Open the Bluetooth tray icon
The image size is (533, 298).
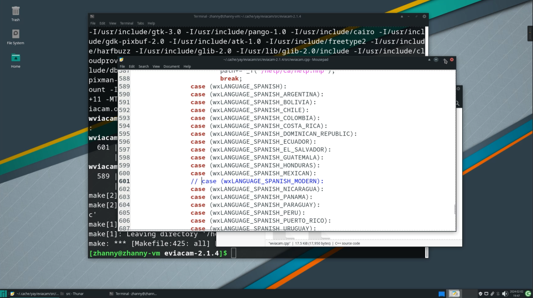point(498,294)
